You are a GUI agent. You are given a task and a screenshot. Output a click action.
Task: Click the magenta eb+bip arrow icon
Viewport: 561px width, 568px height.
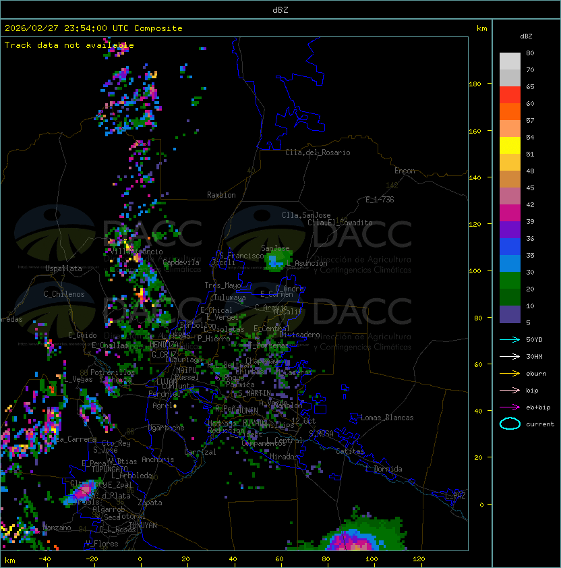(510, 407)
